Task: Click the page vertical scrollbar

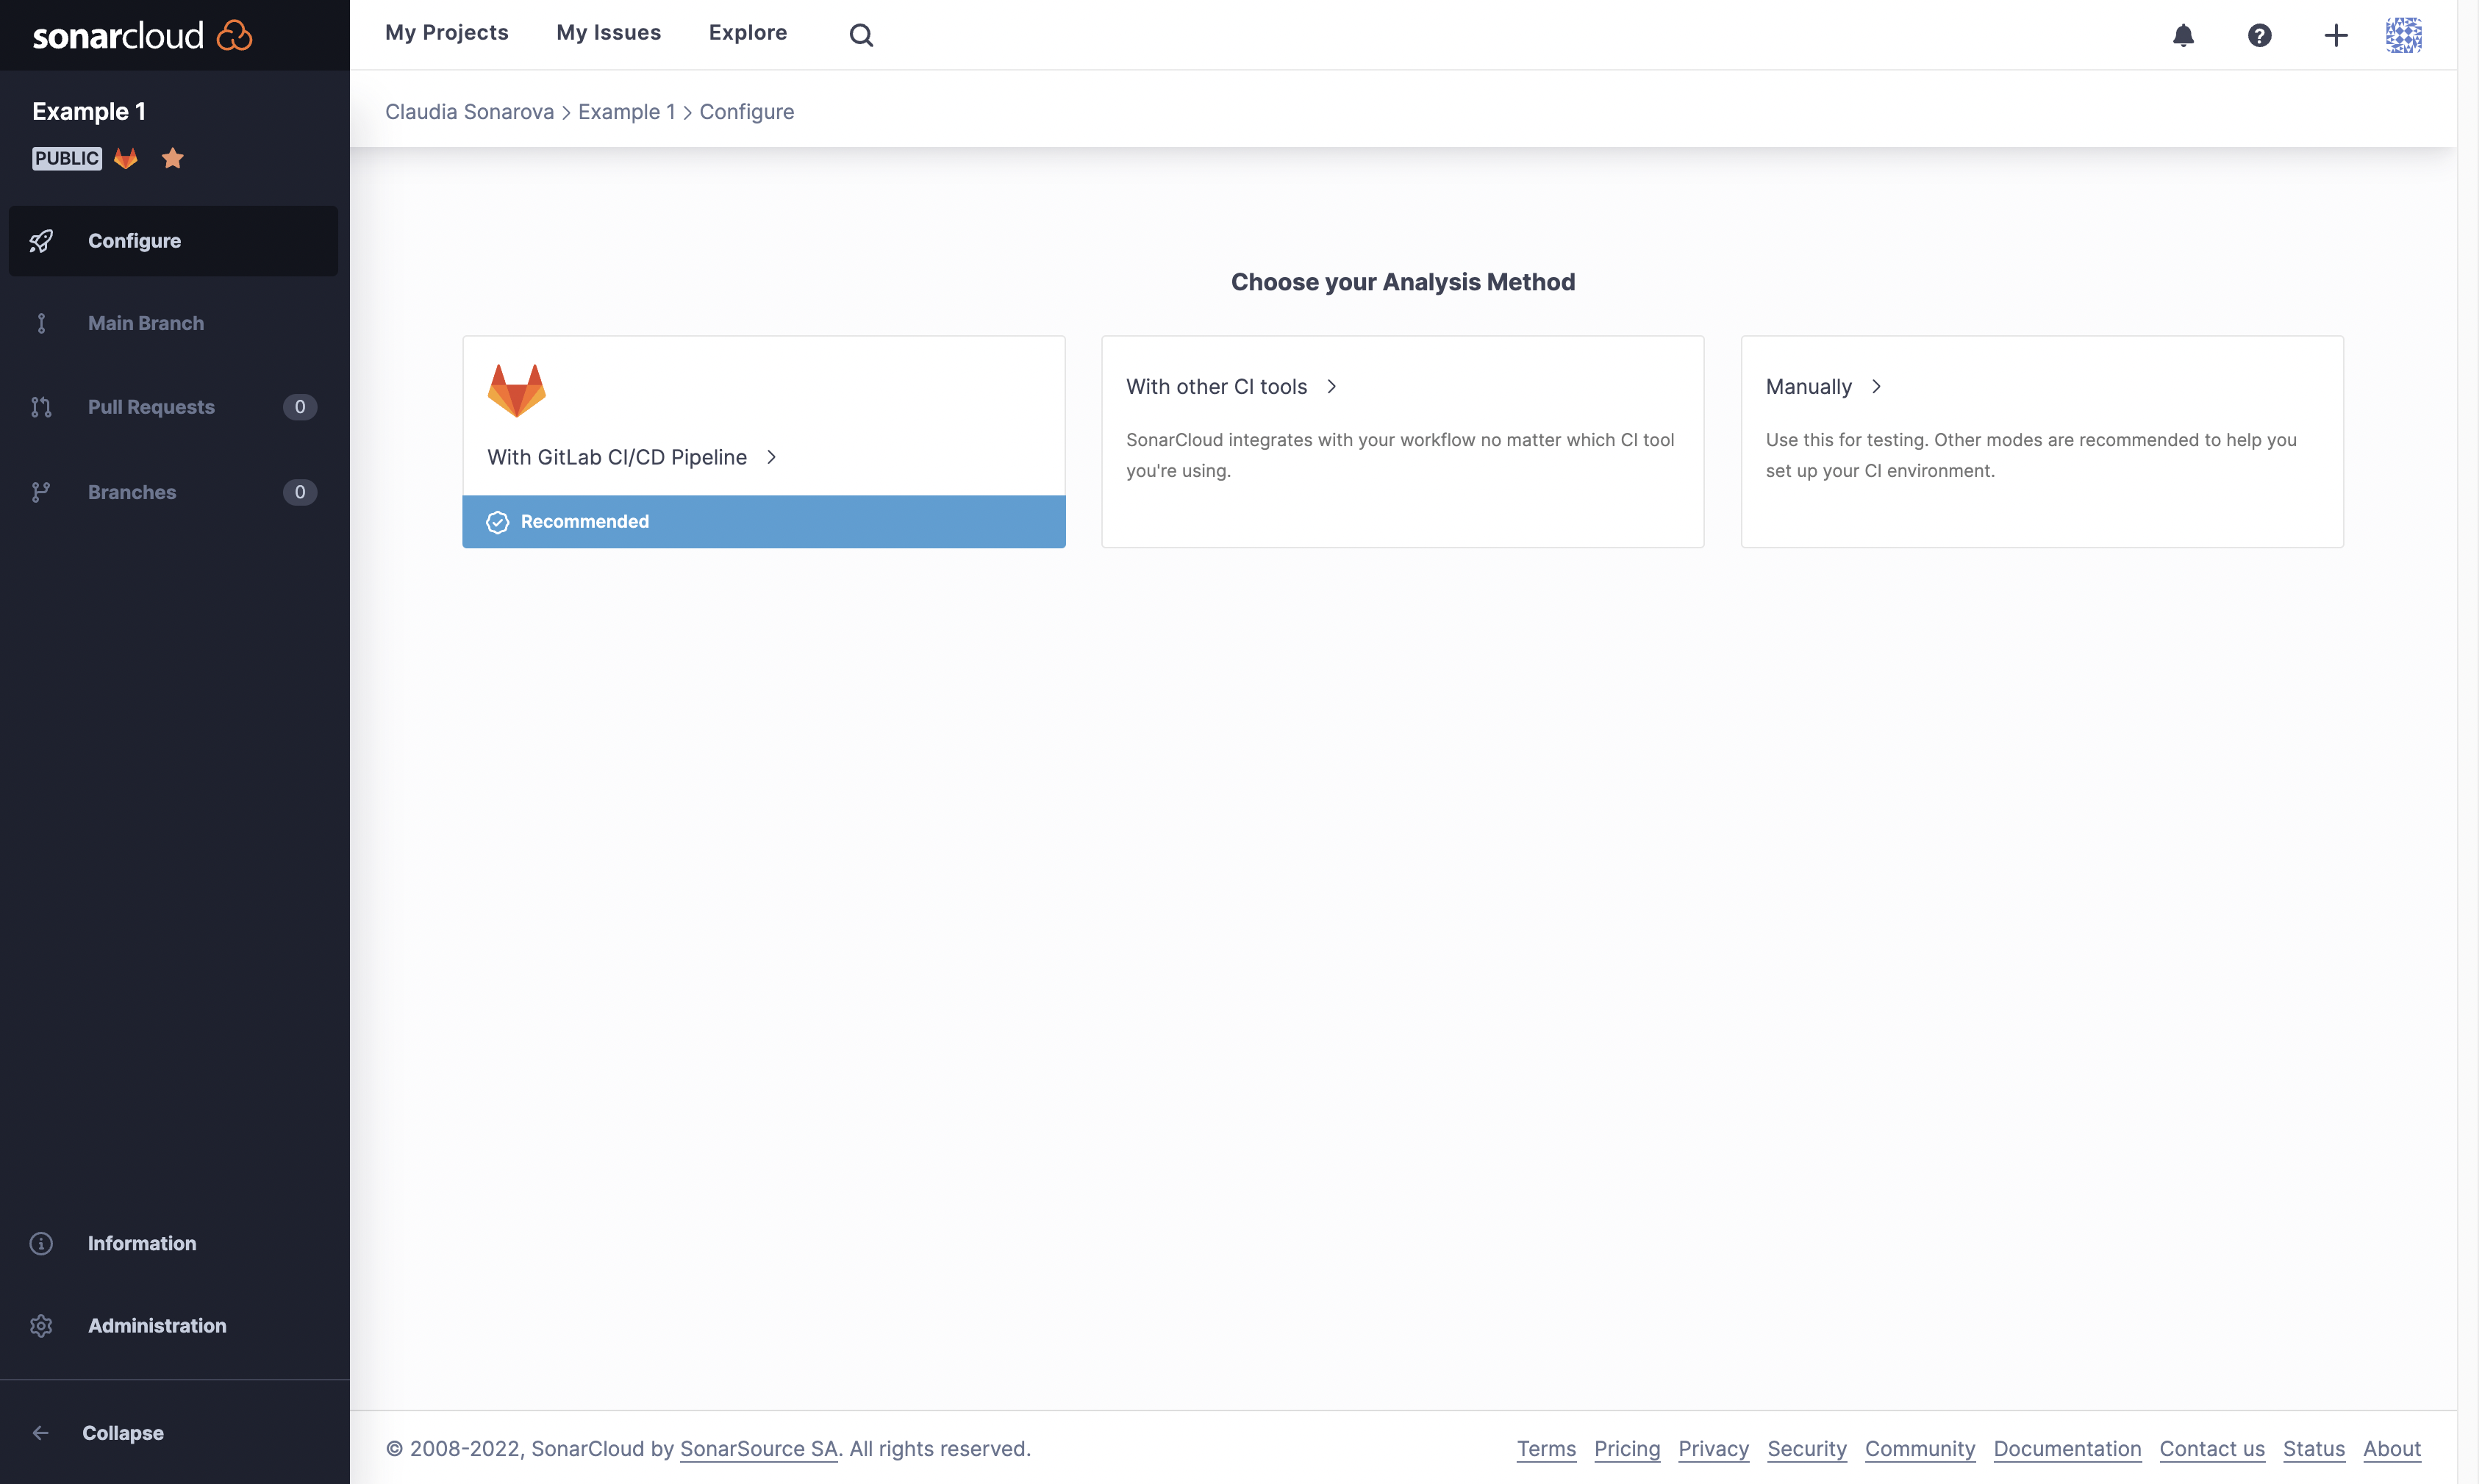Action: tap(2469, 742)
